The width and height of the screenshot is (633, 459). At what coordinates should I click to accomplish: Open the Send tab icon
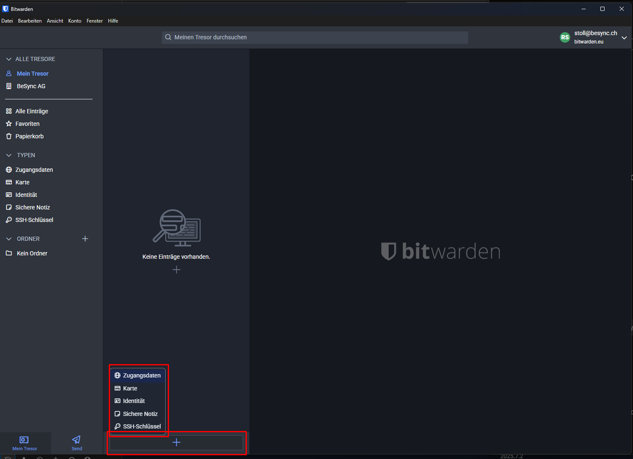[77, 440]
